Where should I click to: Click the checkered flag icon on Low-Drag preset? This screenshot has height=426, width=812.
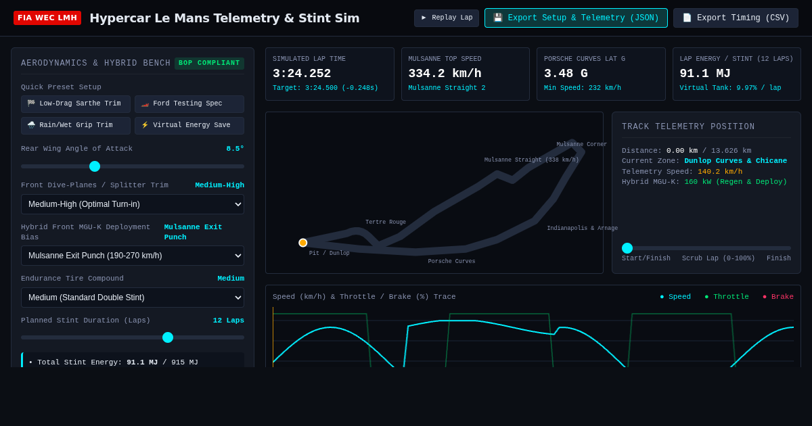point(31,103)
